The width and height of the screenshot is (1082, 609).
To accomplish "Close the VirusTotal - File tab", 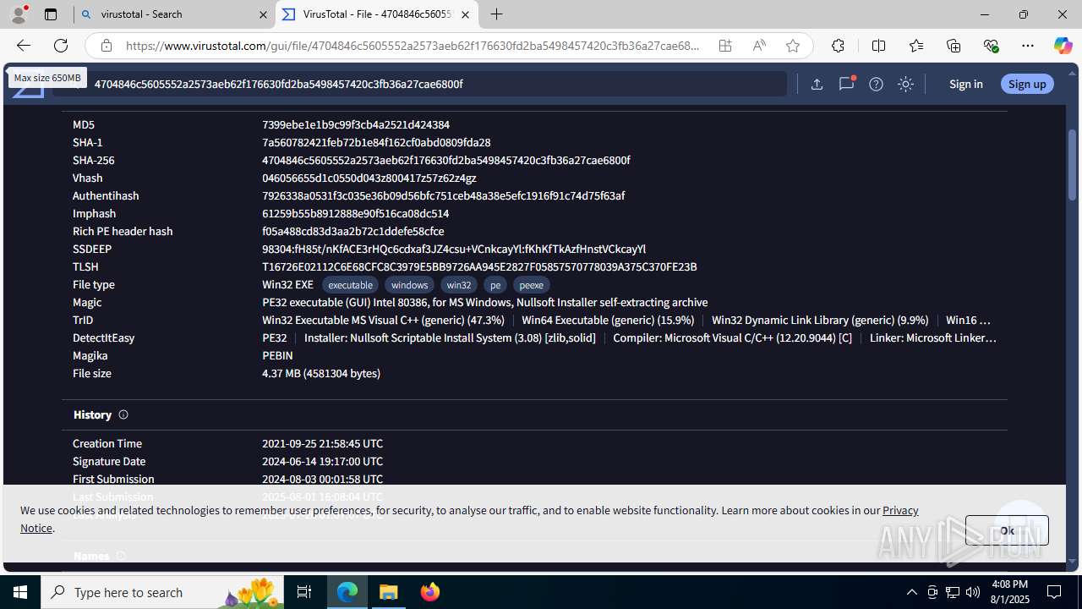I will pyautogui.click(x=465, y=14).
